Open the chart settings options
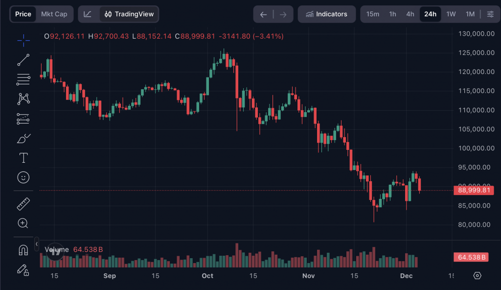 [x=490, y=14]
